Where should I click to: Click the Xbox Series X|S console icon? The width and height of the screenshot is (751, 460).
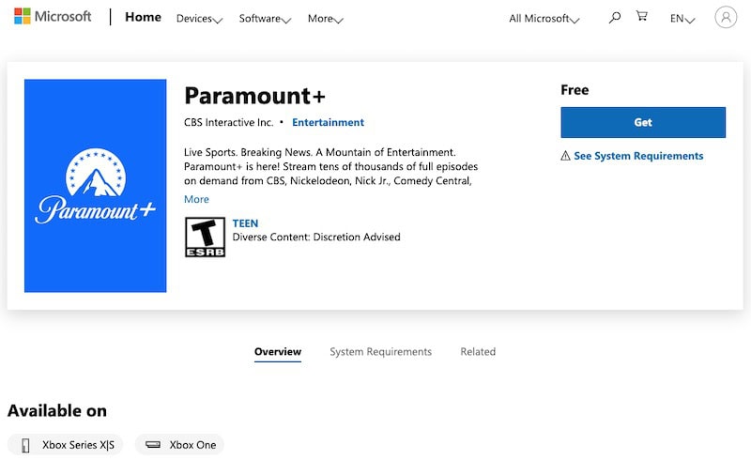26,445
